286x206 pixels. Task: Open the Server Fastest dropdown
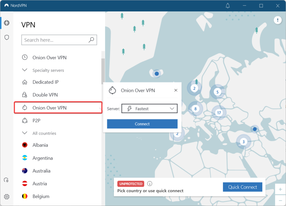[149, 109]
